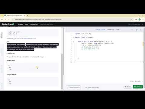Viewport: 145px width, 109px height.
Task: Click the empty line 16 in the editor
Action: click(x=109, y=62)
